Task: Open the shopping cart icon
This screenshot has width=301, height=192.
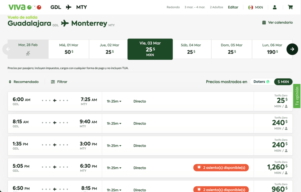Action: coord(290,7)
